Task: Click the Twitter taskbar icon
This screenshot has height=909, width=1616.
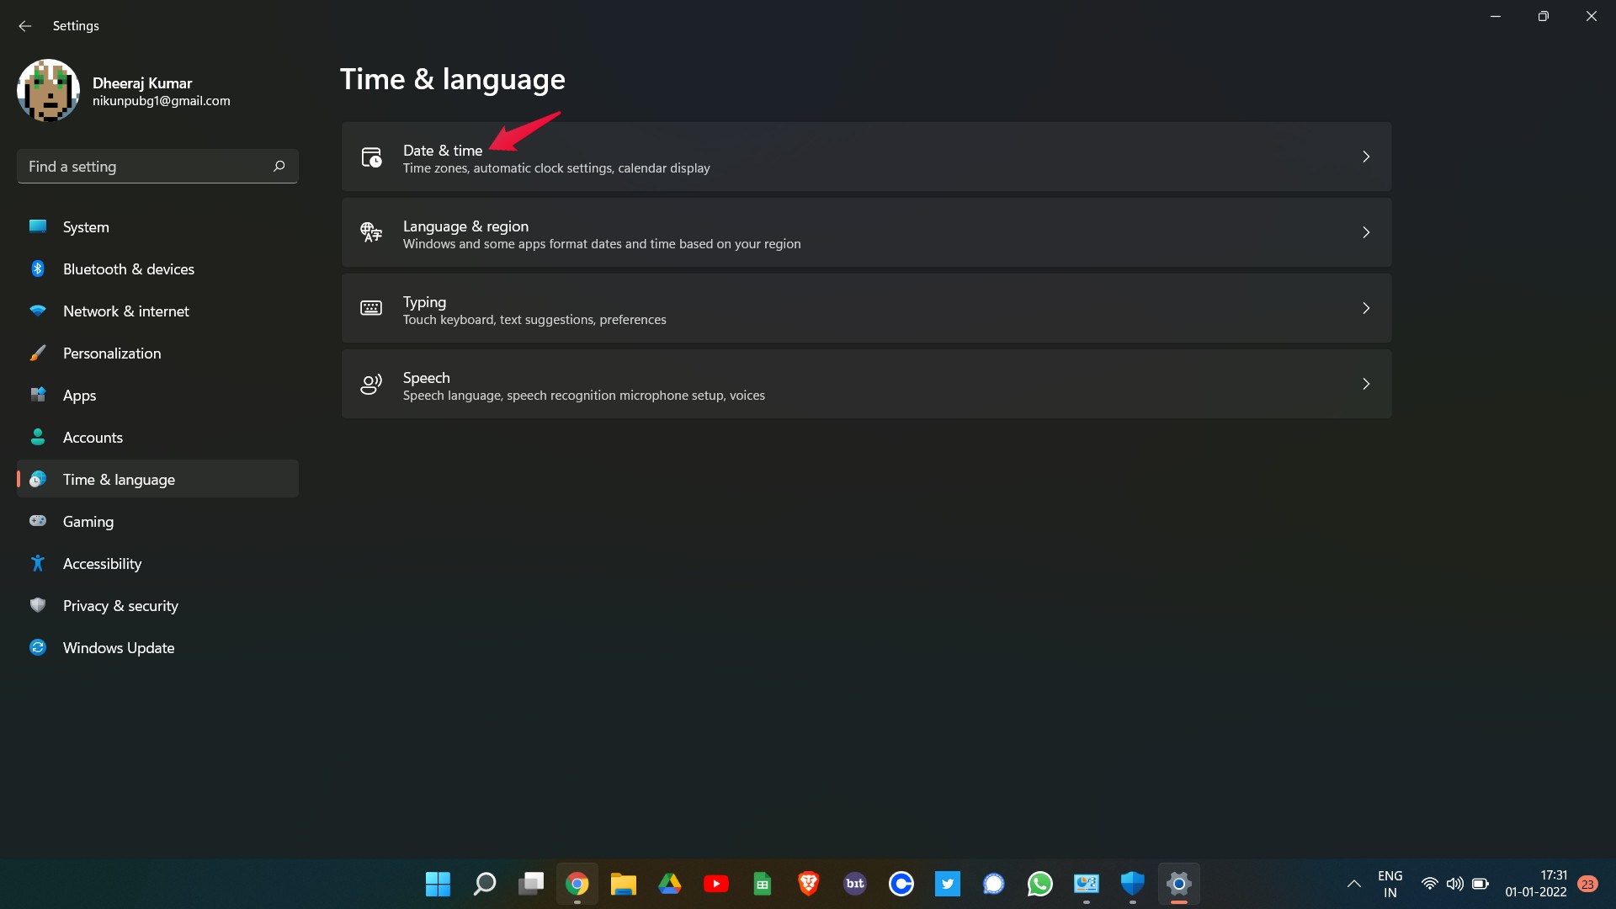Action: 947,884
